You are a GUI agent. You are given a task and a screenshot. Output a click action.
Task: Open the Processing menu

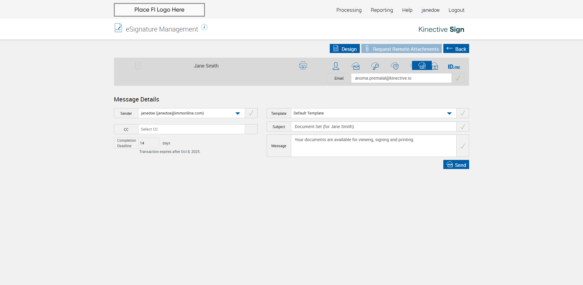pos(349,10)
